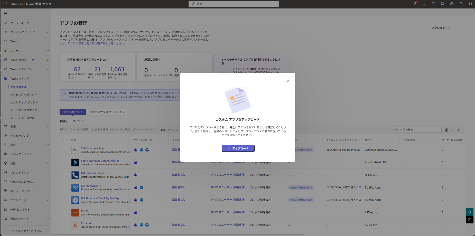Open the 1&1 Business Phone link

coord(93,173)
